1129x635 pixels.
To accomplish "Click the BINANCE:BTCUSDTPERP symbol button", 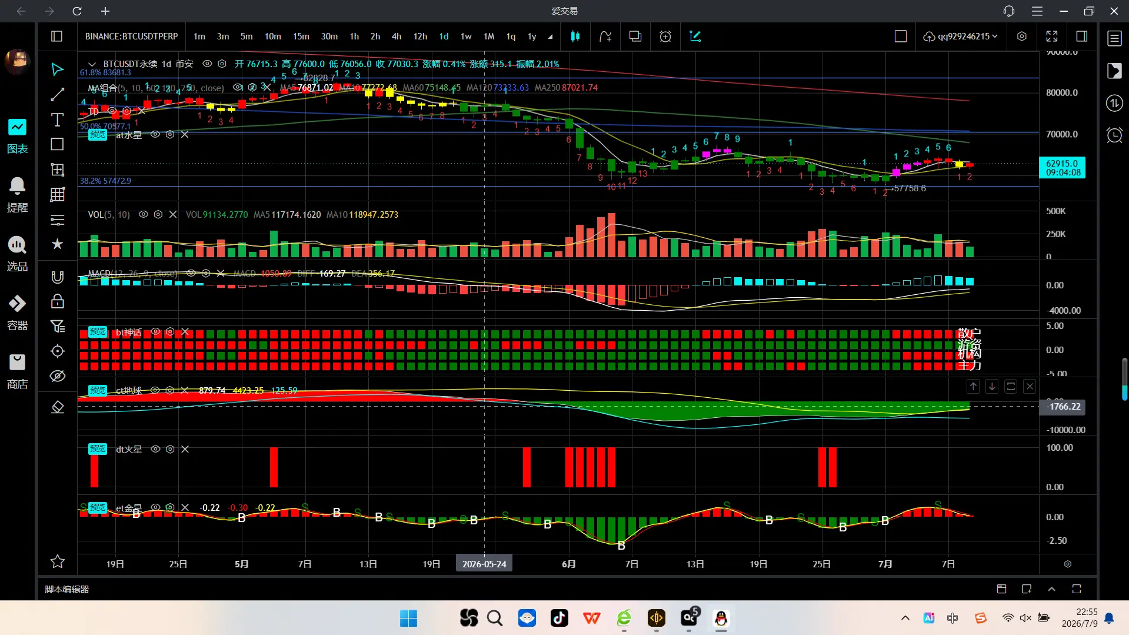I will (x=131, y=36).
